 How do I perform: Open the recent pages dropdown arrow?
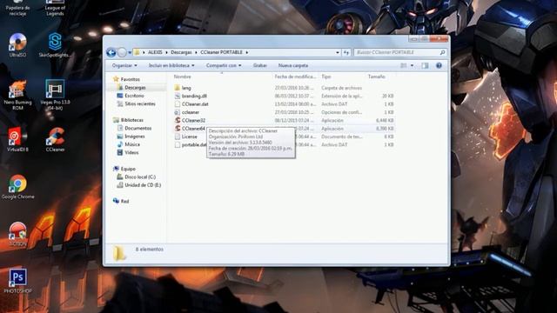(x=130, y=52)
